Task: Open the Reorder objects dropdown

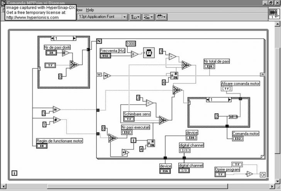Action: 161,17
